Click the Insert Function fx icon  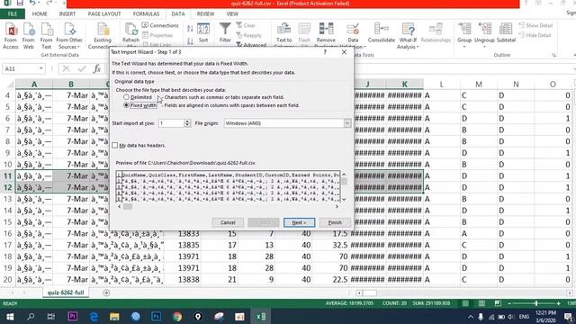coord(97,68)
